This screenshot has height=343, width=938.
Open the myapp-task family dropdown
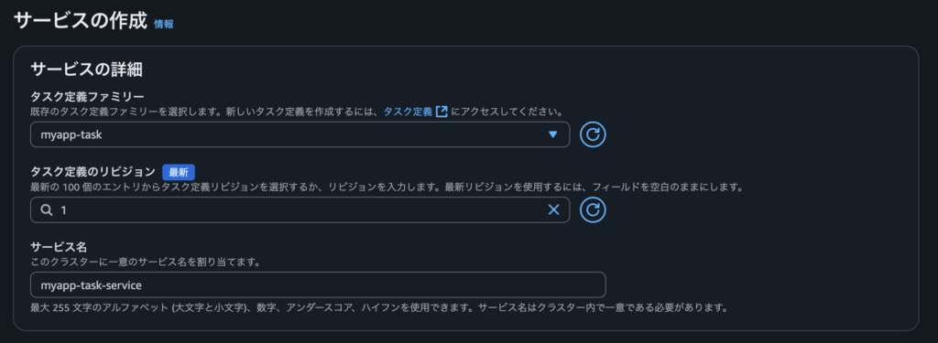(x=300, y=134)
